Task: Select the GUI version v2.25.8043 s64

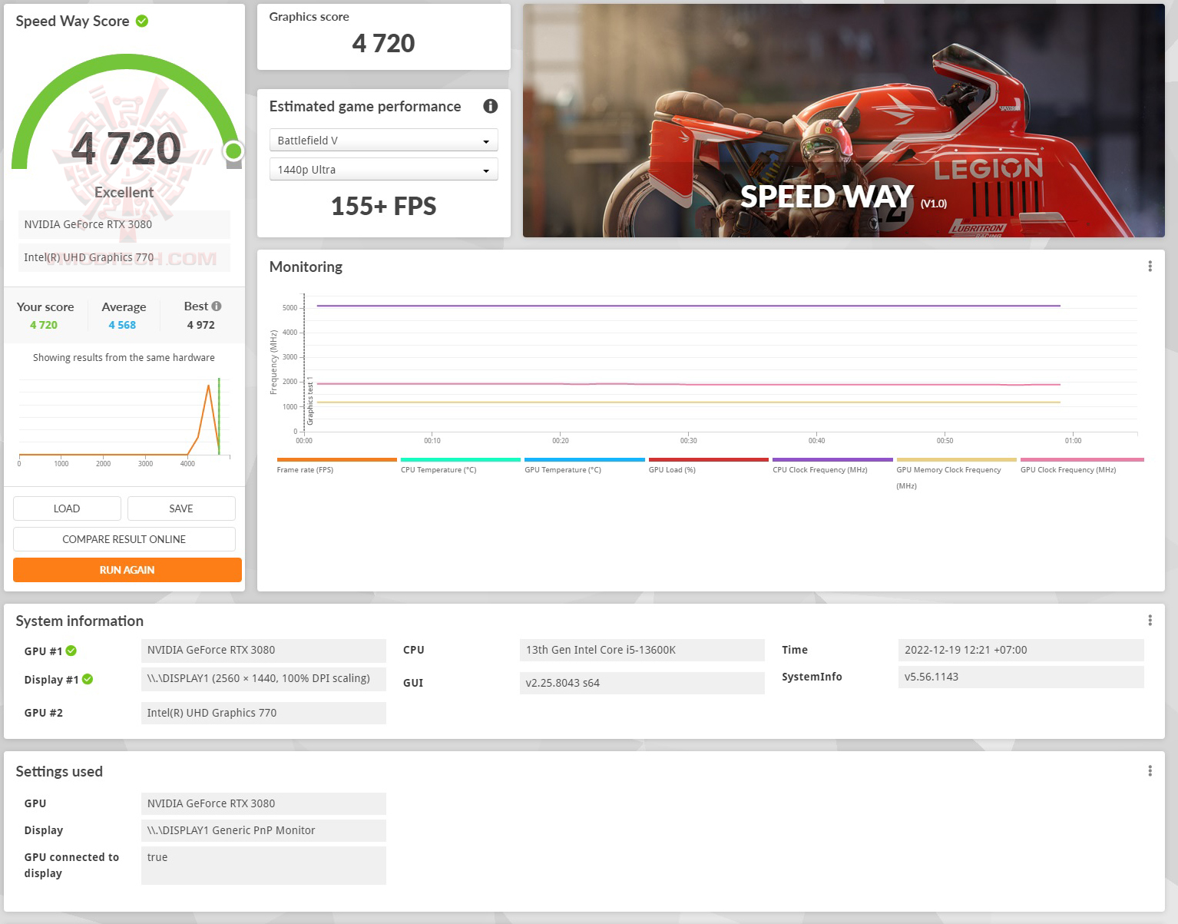Action: click(x=642, y=683)
